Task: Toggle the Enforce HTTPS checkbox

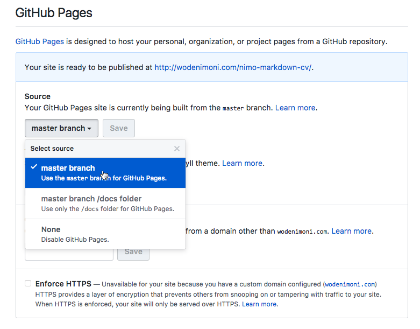Action: (28, 283)
